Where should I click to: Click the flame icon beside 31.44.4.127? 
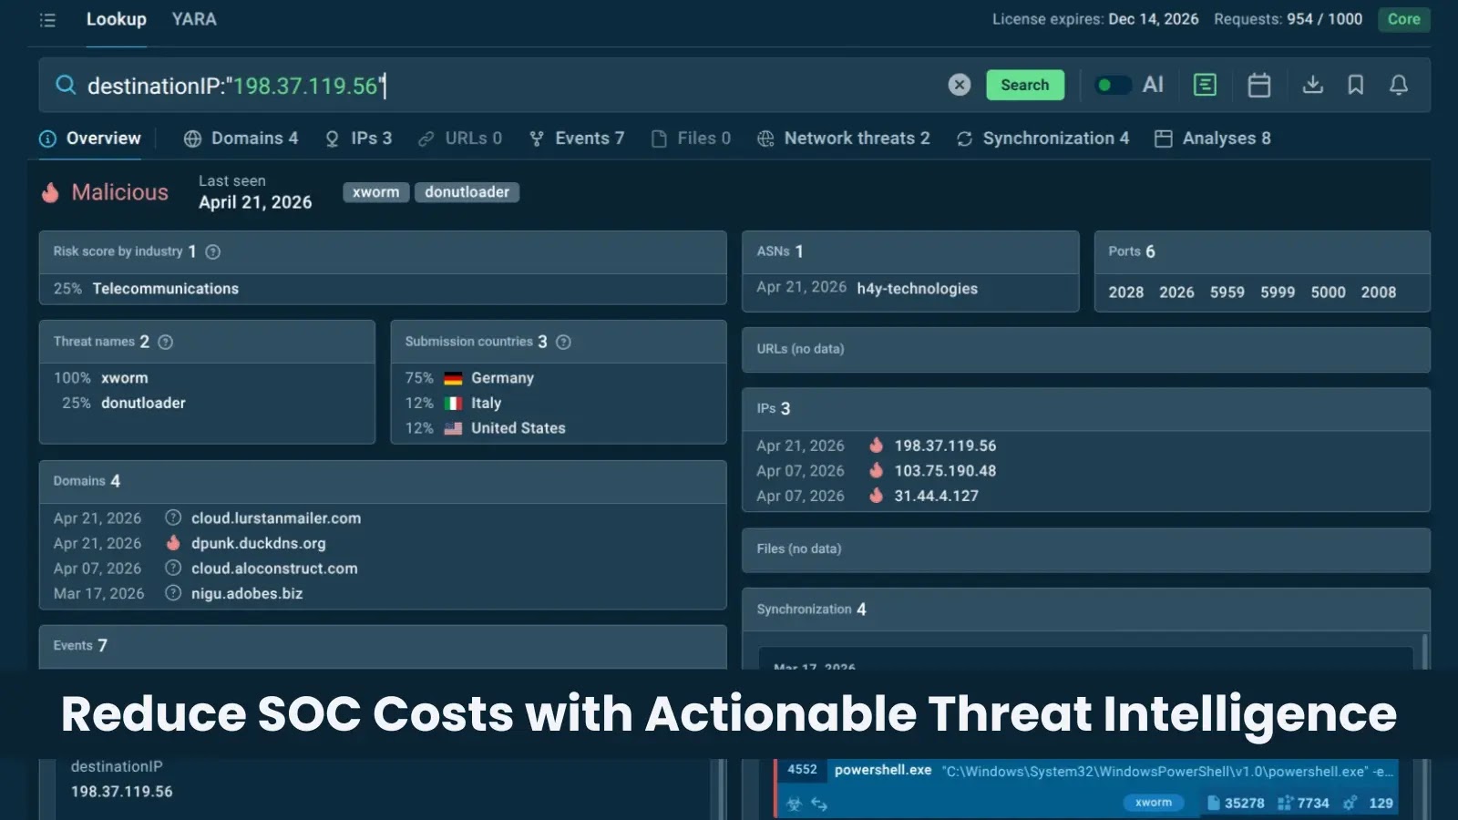click(876, 495)
